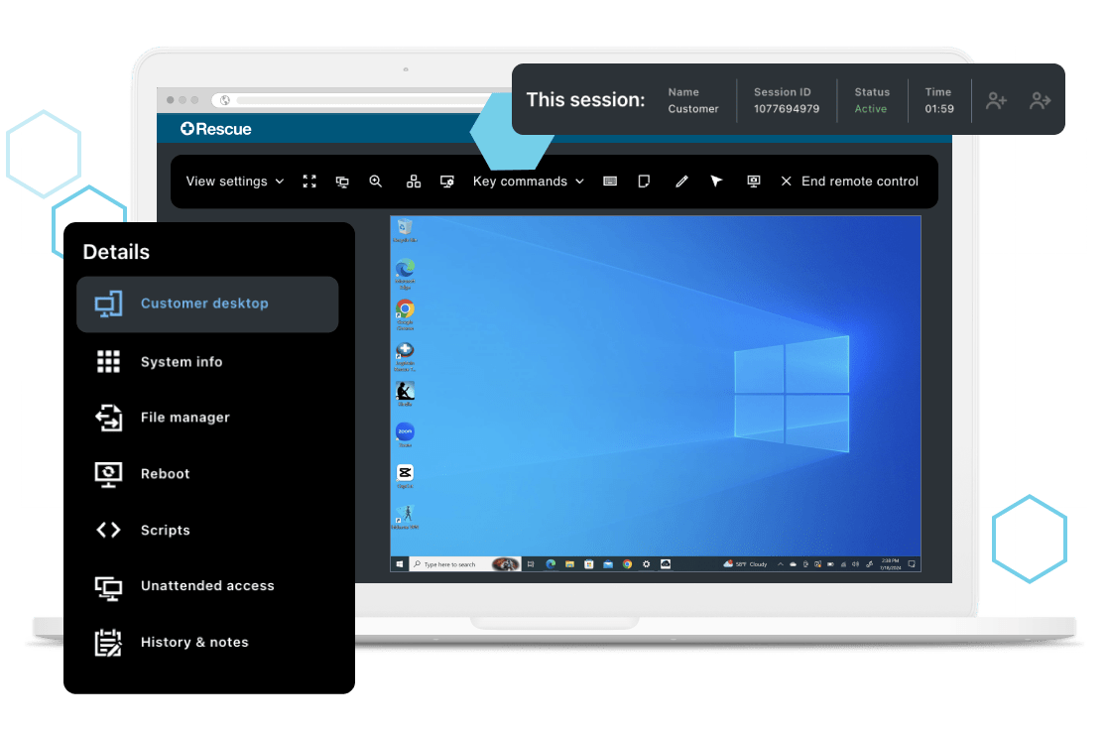
Task: Open the on-screen keyboard tool
Action: pyautogui.click(x=611, y=182)
